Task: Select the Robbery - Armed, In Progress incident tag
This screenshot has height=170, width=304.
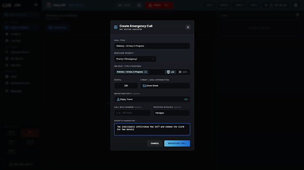Action: (132, 72)
